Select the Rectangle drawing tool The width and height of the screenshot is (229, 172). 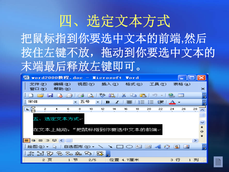[120, 147]
